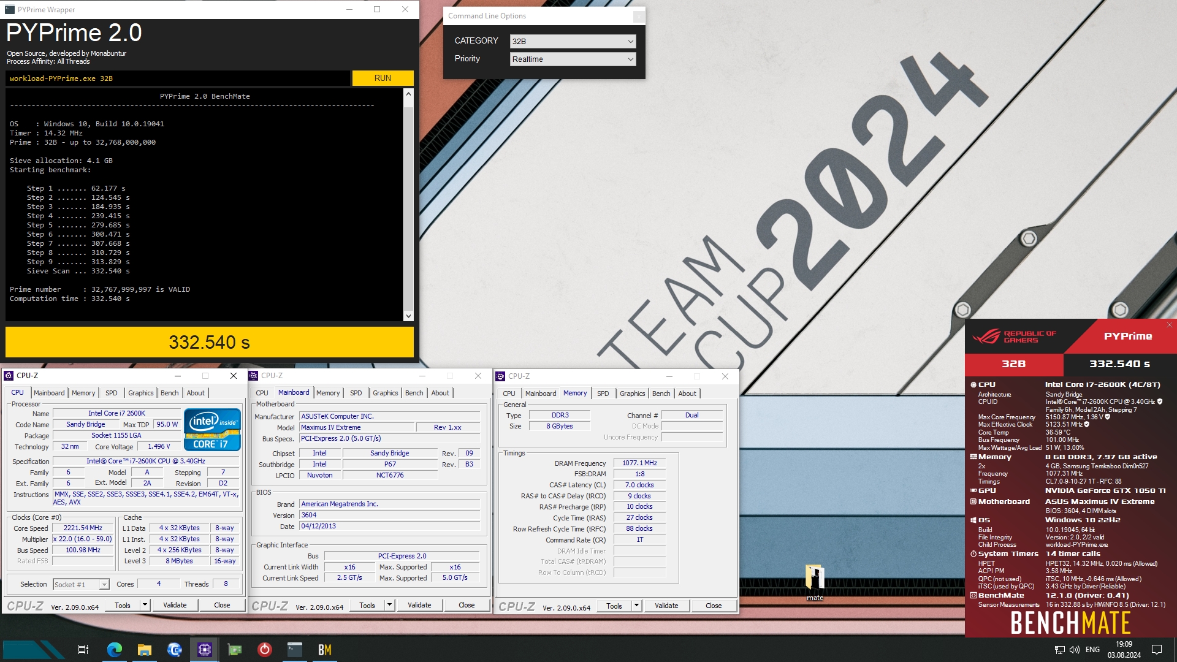Close the BenchMate ROG result panel
Screen dimensions: 1177x662
[1169, 325]
